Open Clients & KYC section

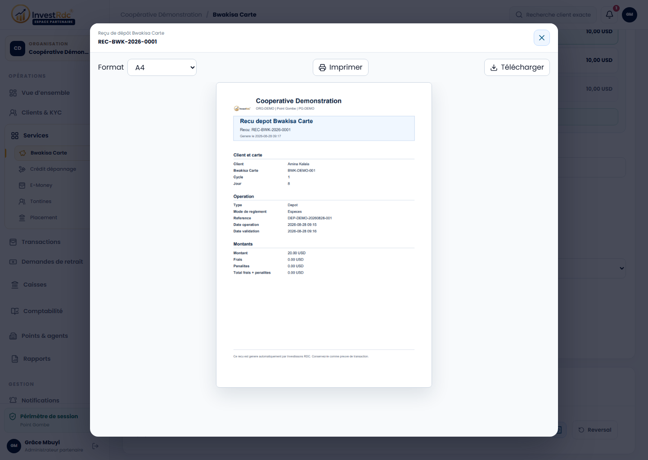[41, 113]
